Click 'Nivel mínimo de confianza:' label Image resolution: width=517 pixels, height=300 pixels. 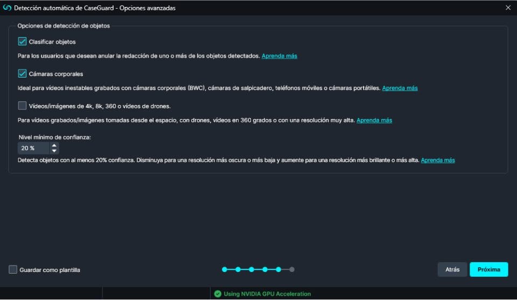(55, 137)
